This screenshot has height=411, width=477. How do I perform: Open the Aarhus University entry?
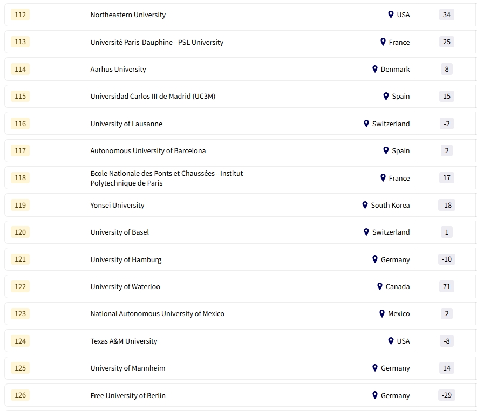tap(118, 70)
